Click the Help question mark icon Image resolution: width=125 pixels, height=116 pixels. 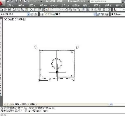(x=109, y=9)
